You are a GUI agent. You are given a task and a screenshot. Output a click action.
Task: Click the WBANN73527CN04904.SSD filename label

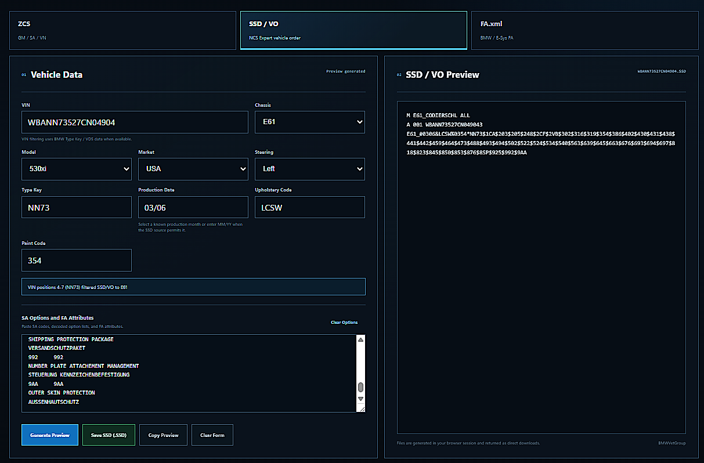click(662, 71)
